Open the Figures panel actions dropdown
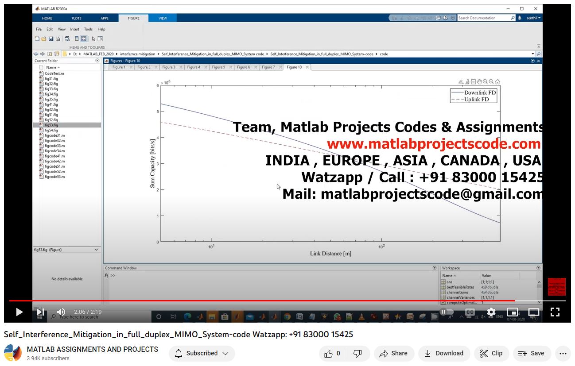 532,61
